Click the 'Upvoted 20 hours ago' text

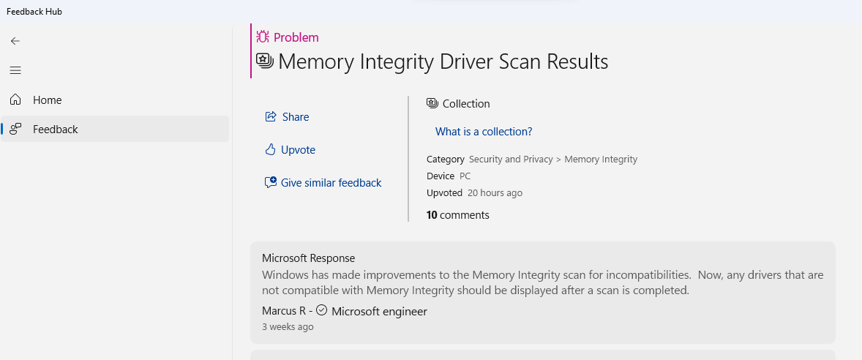(x=474, y=192)
